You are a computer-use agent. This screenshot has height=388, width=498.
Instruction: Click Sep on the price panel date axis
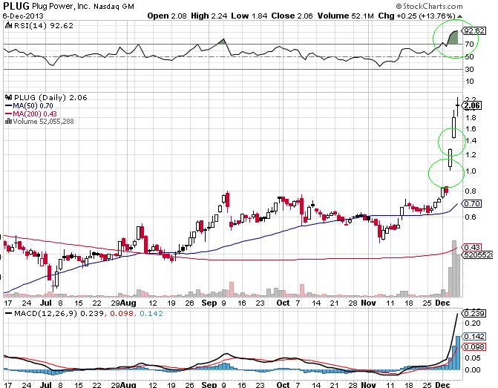[x=209, y=303]
